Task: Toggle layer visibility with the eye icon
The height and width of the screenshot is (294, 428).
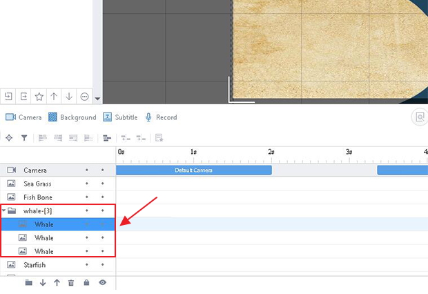Action: (x=103, y=282)
